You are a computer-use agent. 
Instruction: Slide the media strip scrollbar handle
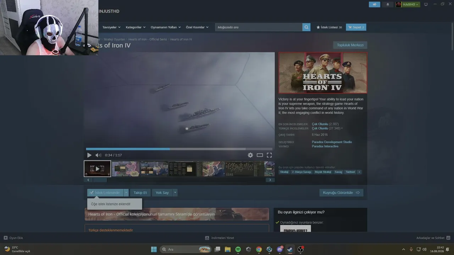[100, 180]
